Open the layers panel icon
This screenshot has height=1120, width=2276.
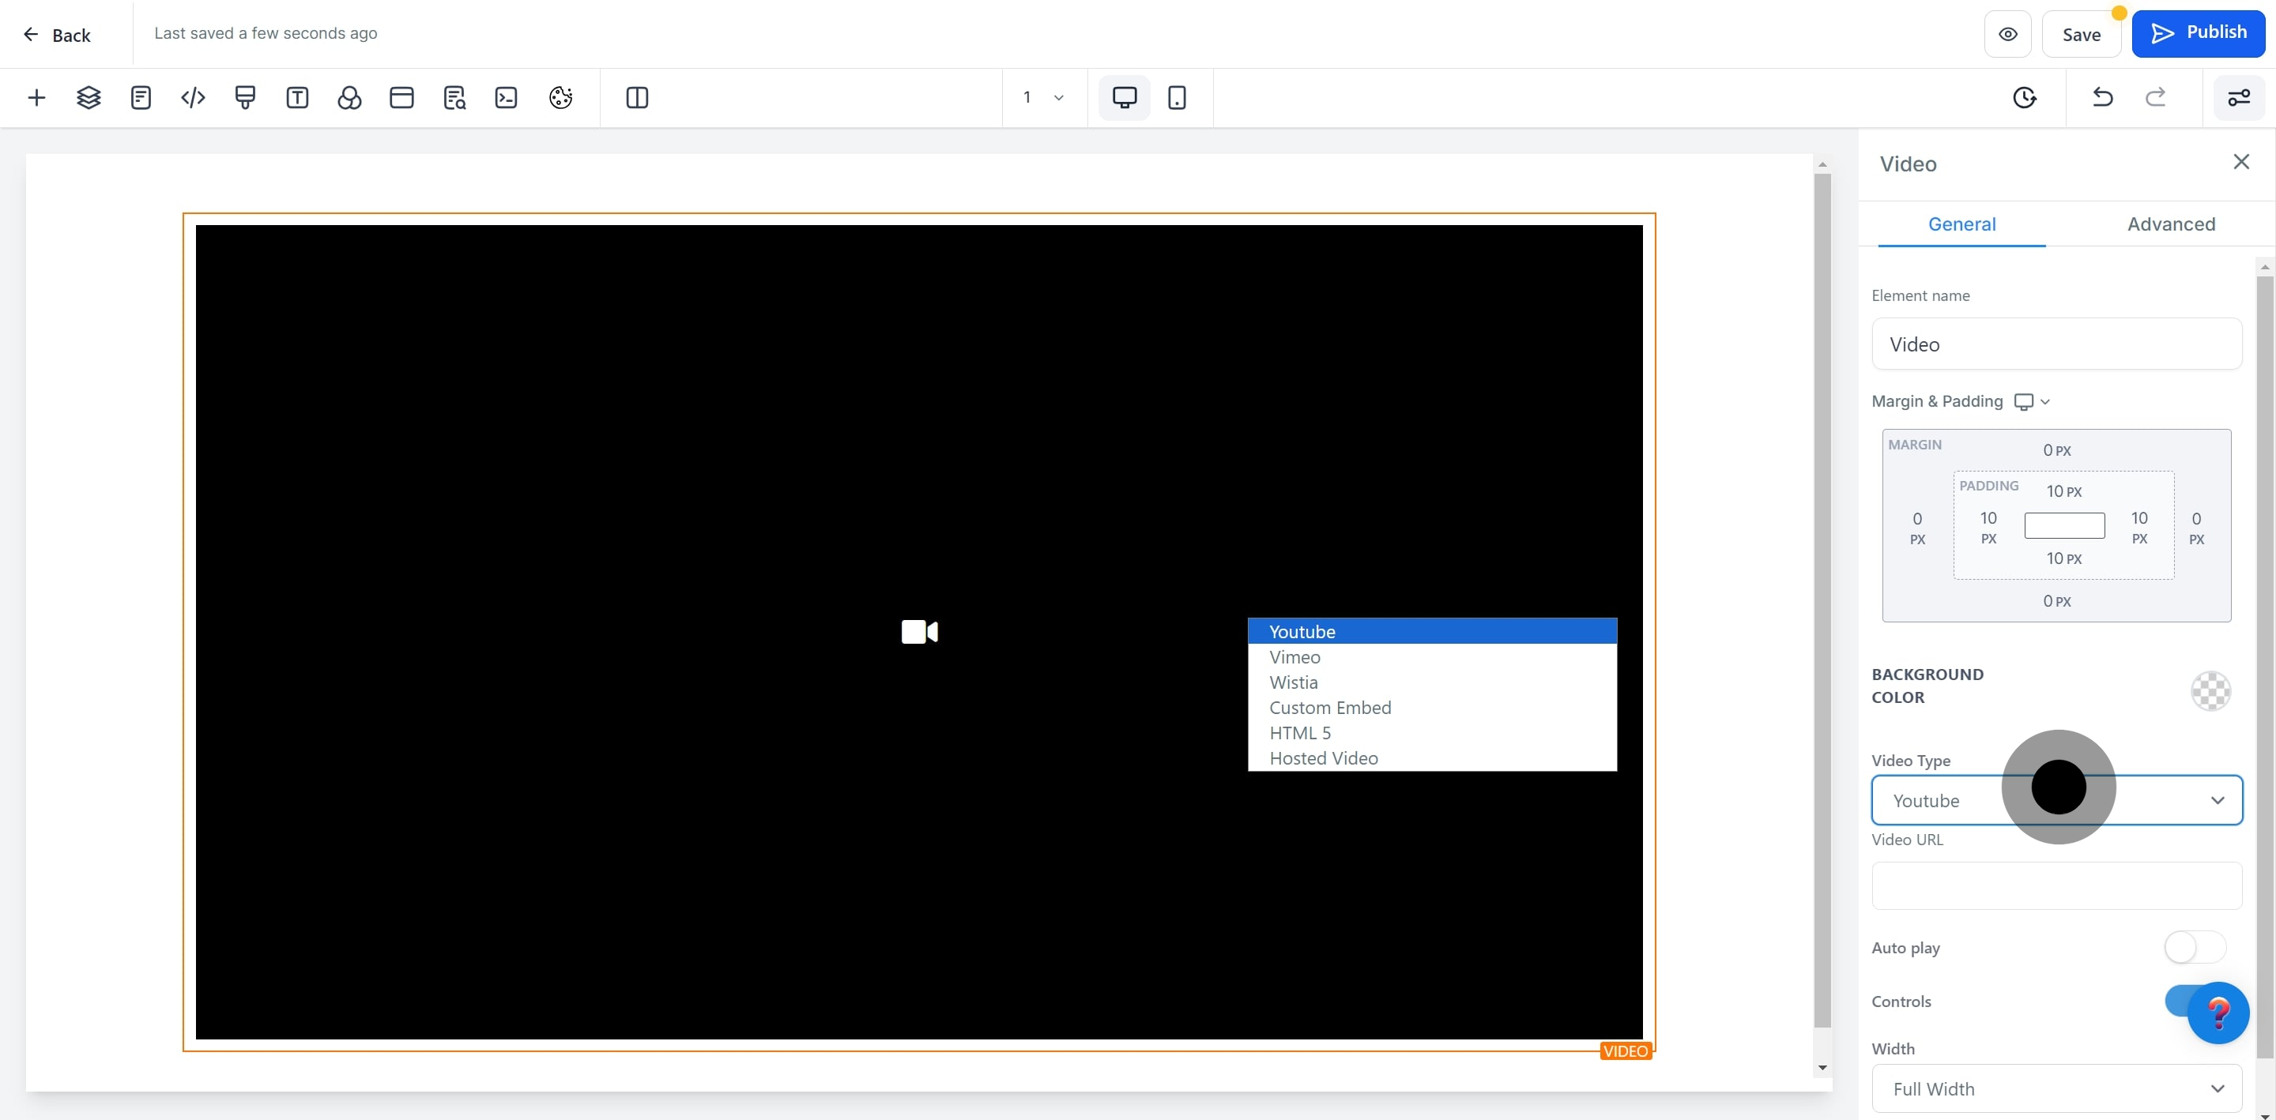click(89, 97)
